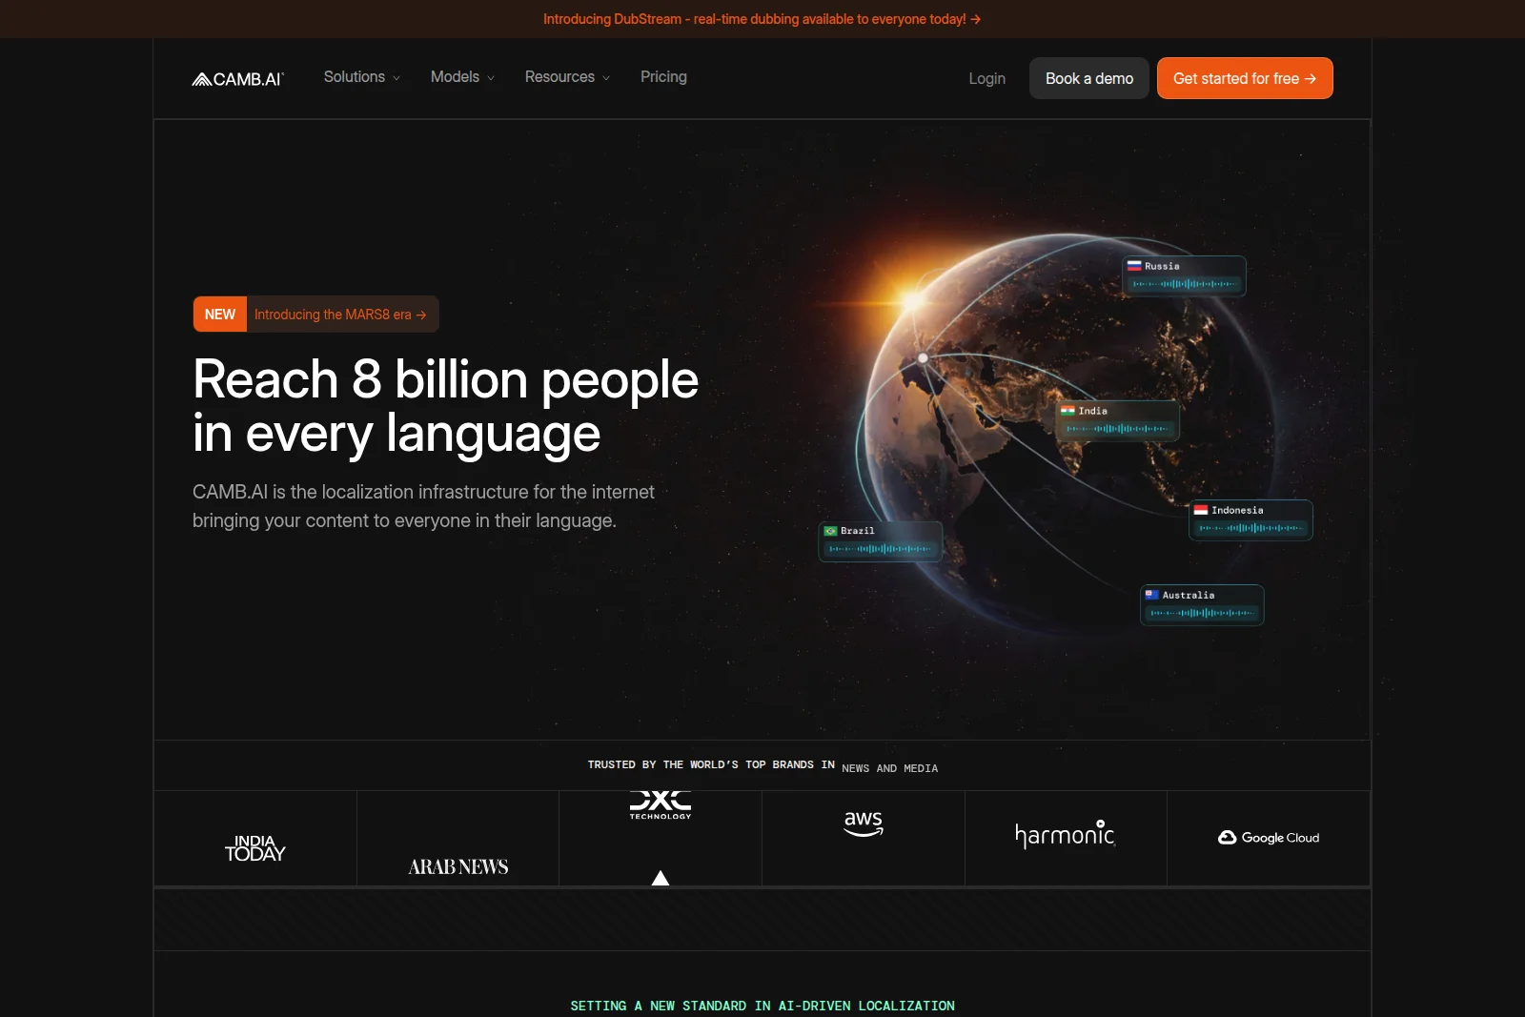Click the CAMB.AI logo

[x=238, y=78]
